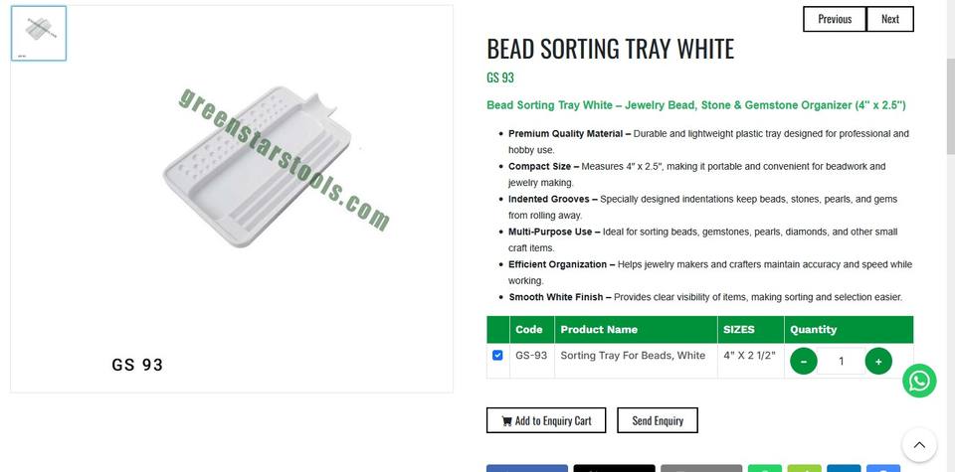
Task: Click the scroll-to-top arrow button
Action: [x=919, y=444]
